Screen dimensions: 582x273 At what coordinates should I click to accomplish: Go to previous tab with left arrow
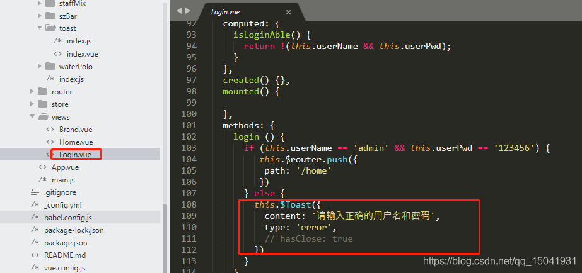179,11
